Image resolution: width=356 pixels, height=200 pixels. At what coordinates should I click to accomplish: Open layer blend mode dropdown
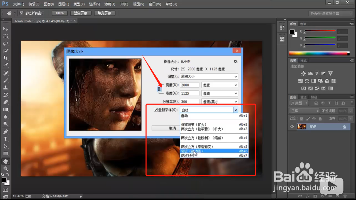point(305,111)
